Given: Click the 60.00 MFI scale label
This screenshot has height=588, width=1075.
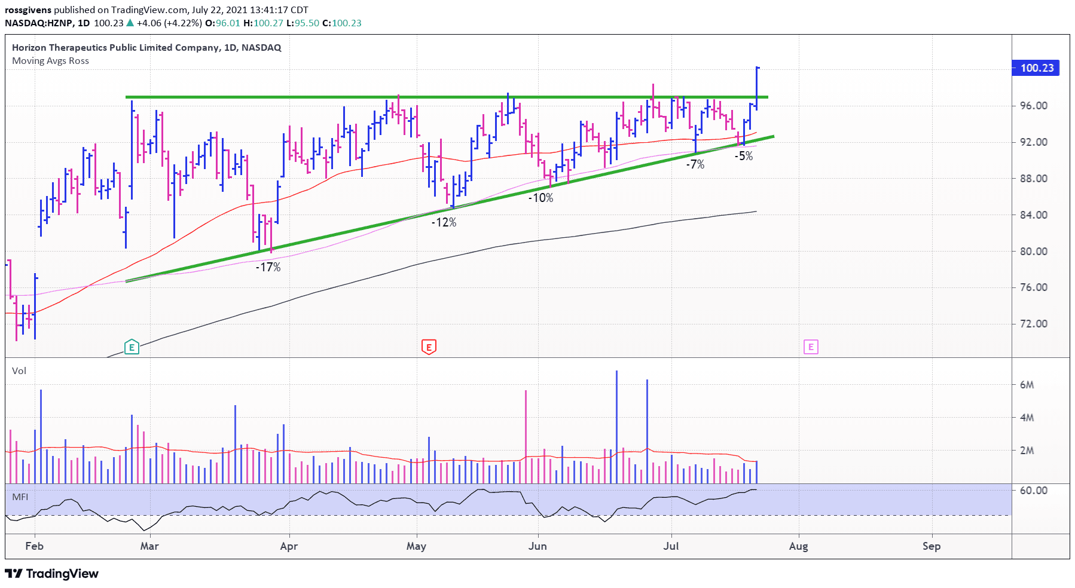Looking at the screenshot, I should (x=1033, y=491).
